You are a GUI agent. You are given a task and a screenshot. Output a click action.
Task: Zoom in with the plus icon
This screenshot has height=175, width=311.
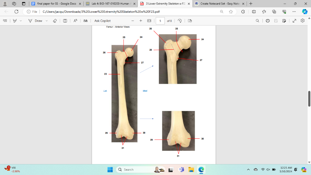point(141,21)
